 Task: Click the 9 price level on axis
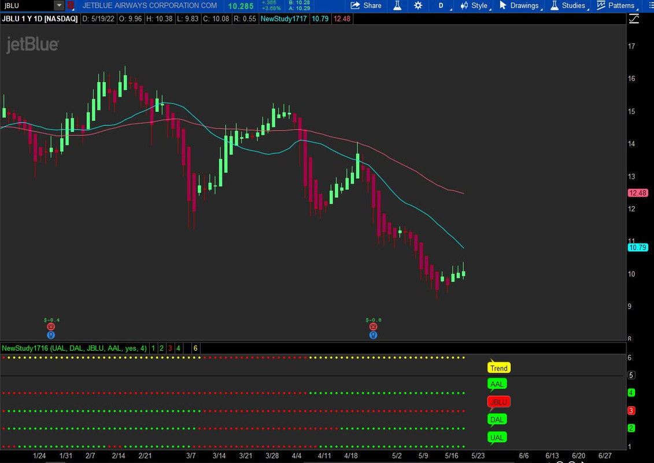pyautogui.click(x=630, y=306)
